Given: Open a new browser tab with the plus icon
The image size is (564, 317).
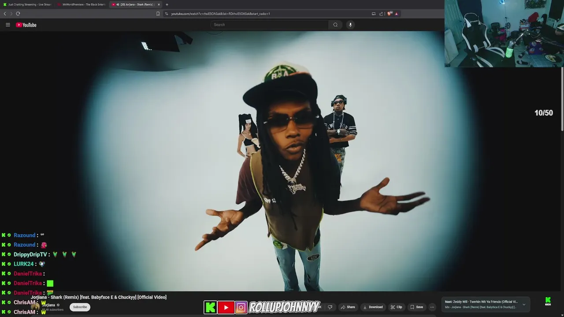Looking at the screenshot, I should click(x=167, y=4).
